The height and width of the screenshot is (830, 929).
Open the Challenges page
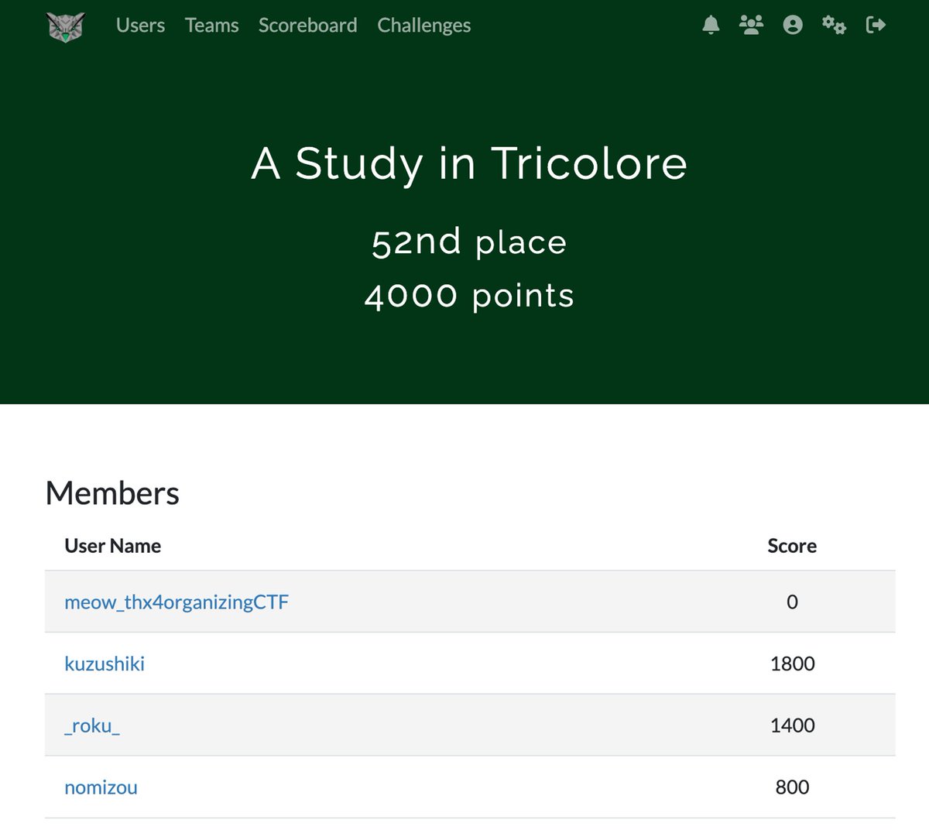pos(423,26)
